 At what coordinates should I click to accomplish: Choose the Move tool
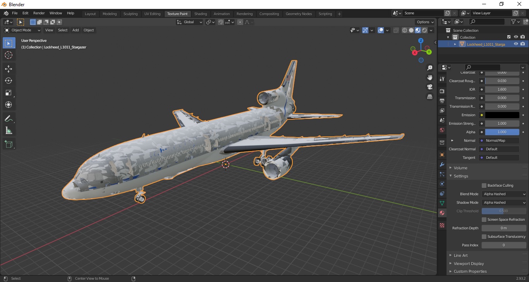pyautogui.click(x=9, y=69)
